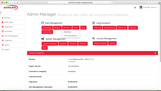Click the Data Management database icon
This screenshot has height=91, width=161.
coord(43,23)
